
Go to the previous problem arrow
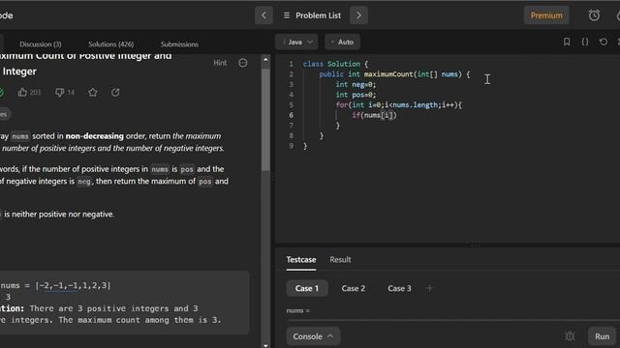pyautogui.click(x=263, y=15)
